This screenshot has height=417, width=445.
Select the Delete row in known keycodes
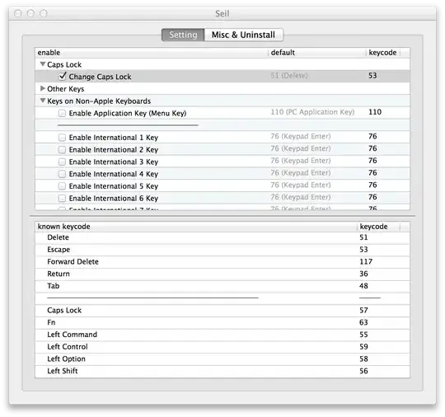(x=222, y=237)
